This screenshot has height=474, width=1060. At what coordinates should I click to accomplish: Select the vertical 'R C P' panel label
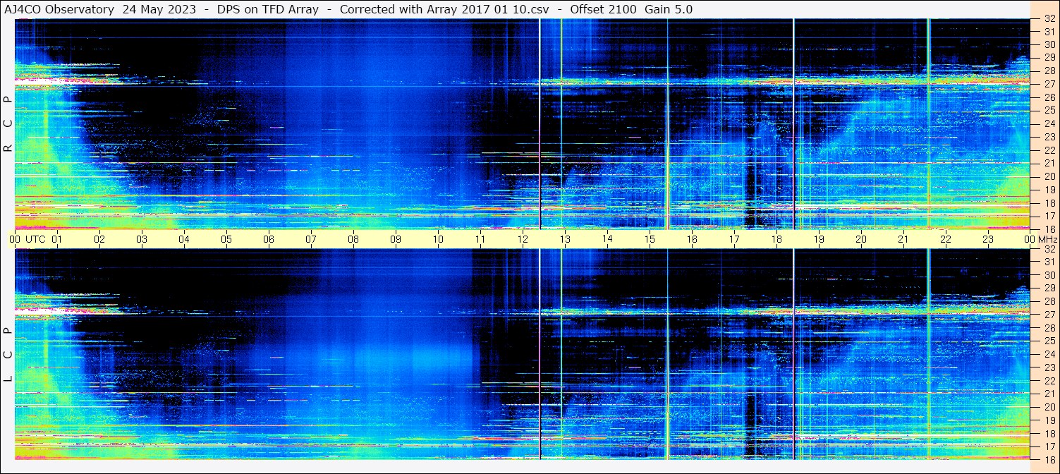tap(8, 124)
